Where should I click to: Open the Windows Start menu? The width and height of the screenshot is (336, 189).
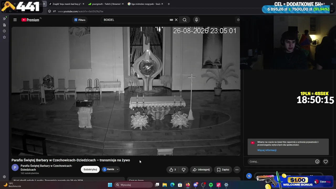[110, 185]
